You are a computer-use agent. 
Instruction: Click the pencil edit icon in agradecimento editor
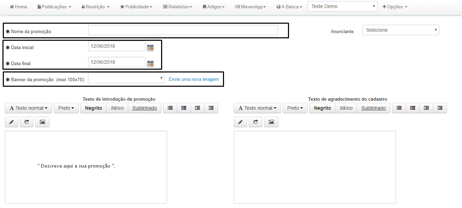(240, 122)
